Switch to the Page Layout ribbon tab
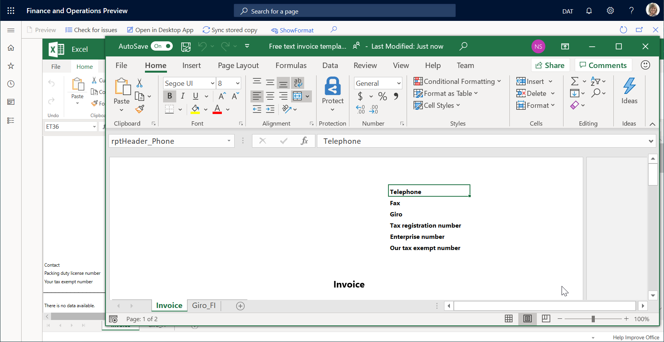 238,66
